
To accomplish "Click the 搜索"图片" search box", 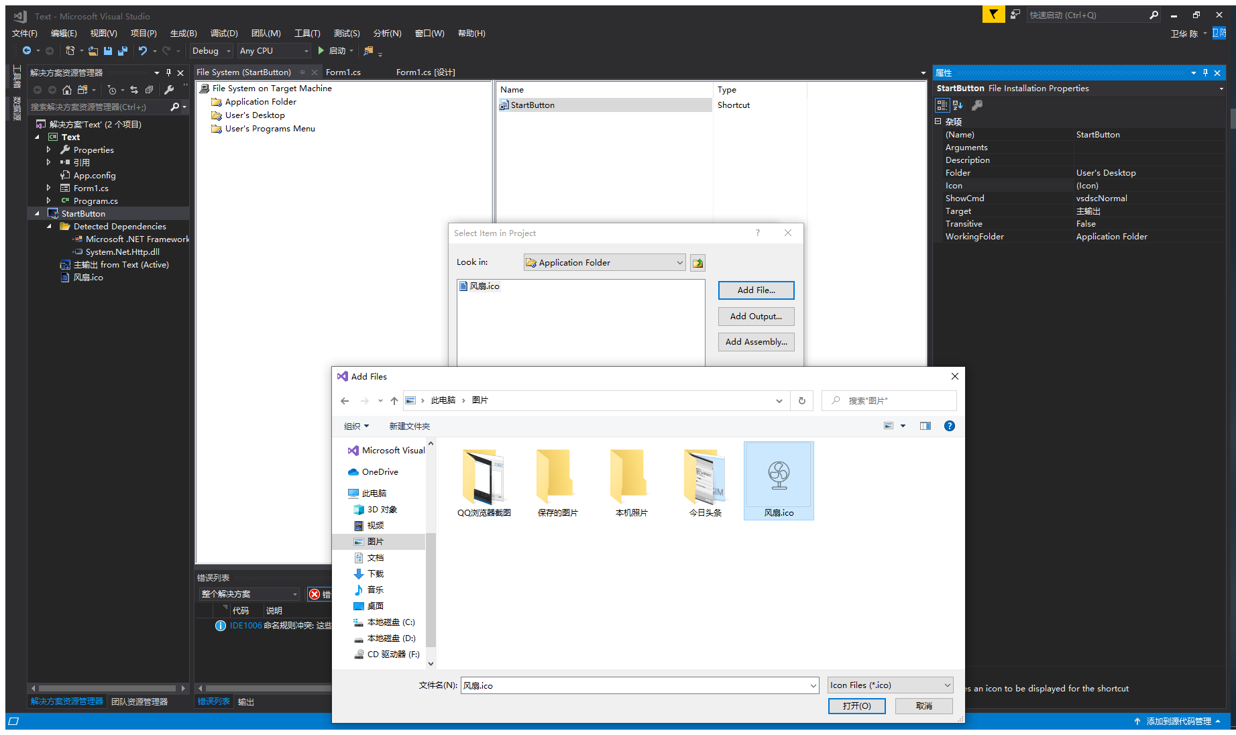I will coord(889,400).
